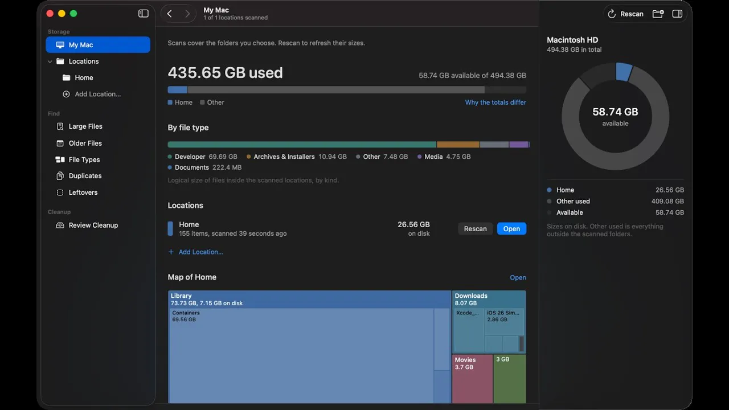The height and width of the screenshot is (410, 729).
Task: Select the Xcode block inside Downloads
Action: pyautogui.click(x=469, y=330)
